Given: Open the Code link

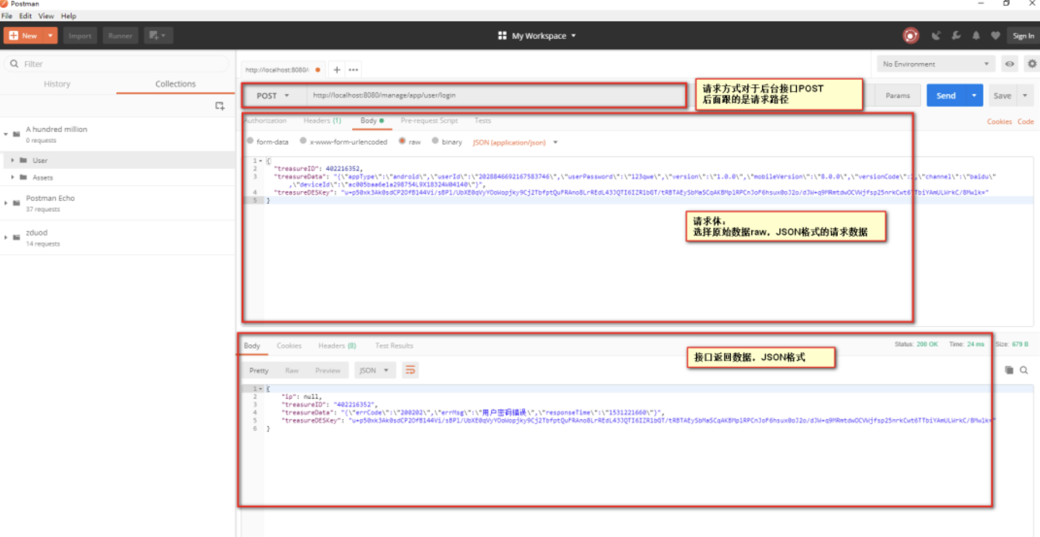Looking at the screenshot, I should (x=1025, y=121).
